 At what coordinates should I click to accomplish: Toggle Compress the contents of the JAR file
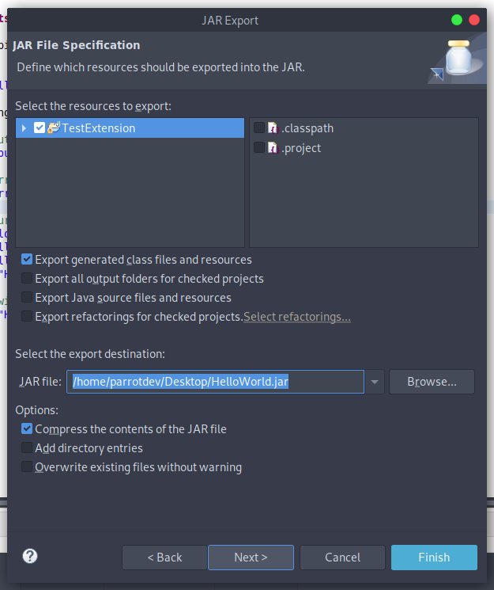click(28, 429)
